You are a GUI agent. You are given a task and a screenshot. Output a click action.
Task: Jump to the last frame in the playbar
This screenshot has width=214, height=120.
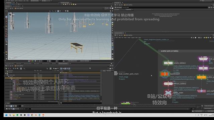16,106
